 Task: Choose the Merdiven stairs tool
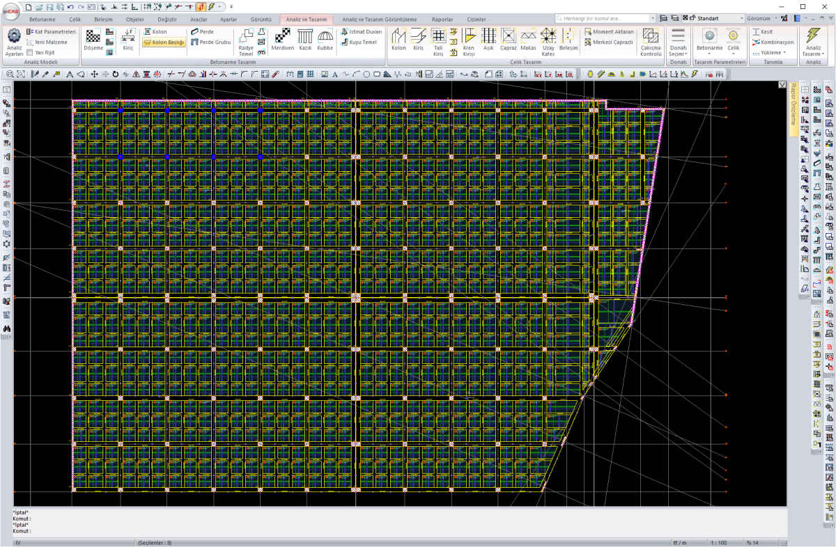click(283, 40)
